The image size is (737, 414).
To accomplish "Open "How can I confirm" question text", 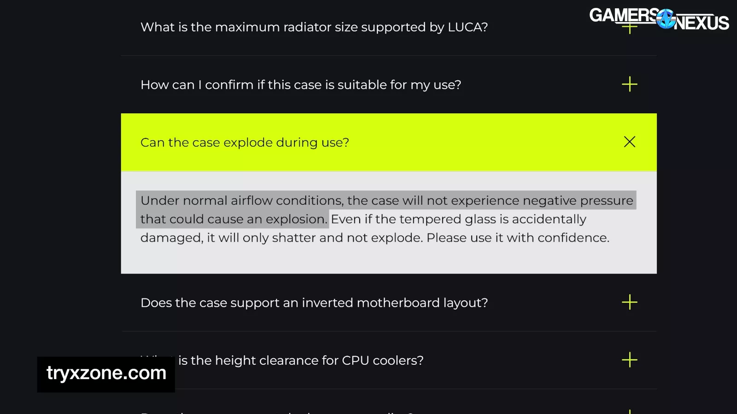I will coord(300,85).
